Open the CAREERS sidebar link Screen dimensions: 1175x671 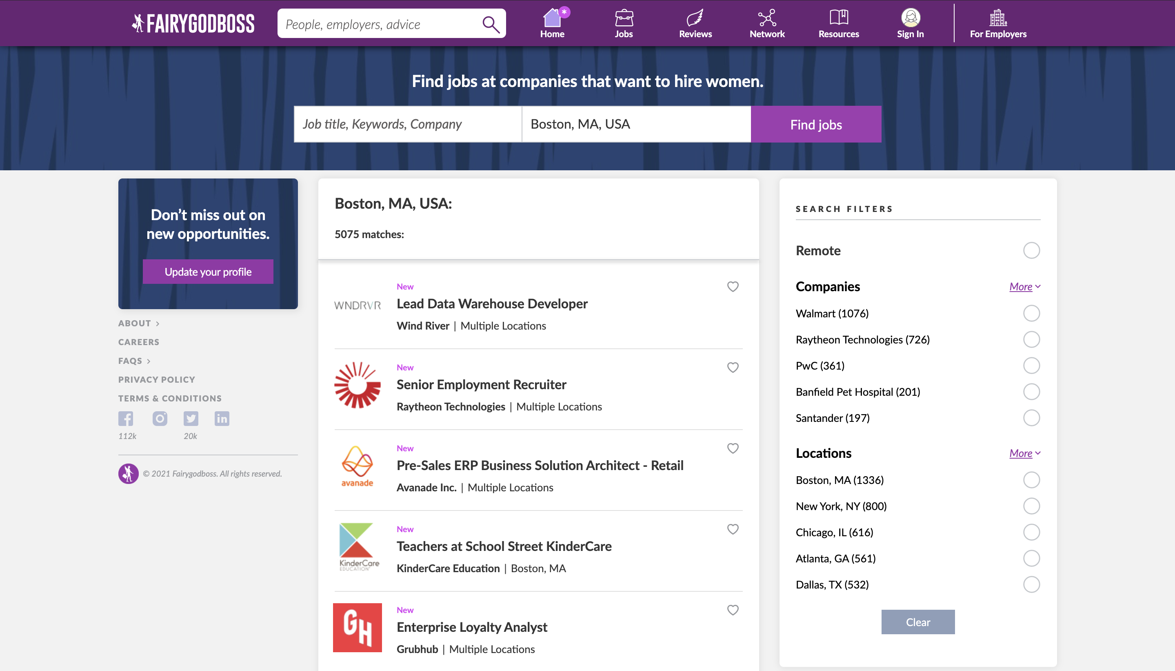coord(139,342)
